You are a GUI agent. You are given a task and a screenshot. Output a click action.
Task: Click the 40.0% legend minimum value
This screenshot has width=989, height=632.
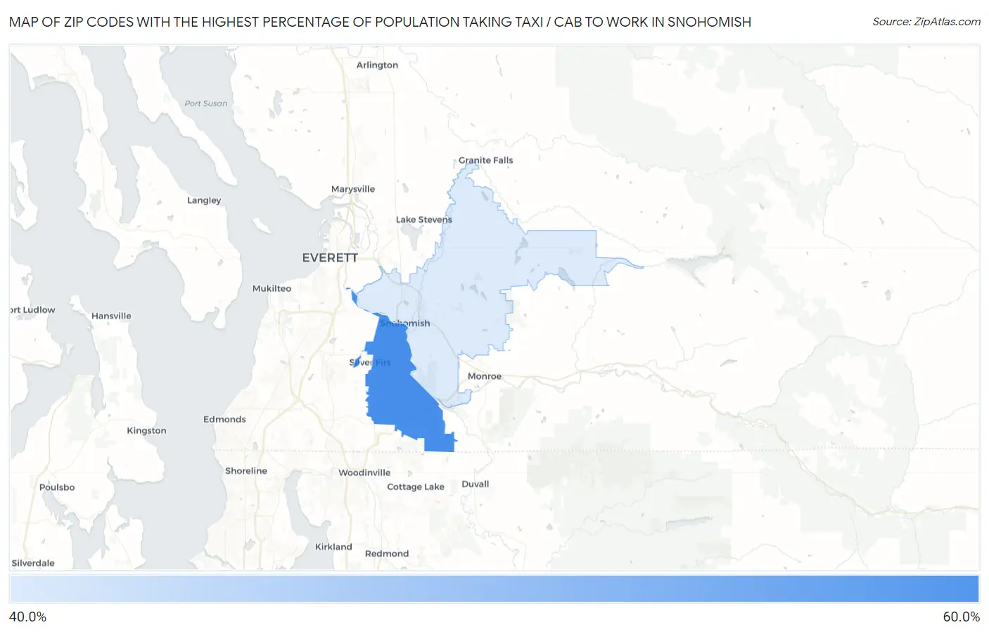point(27,617)
